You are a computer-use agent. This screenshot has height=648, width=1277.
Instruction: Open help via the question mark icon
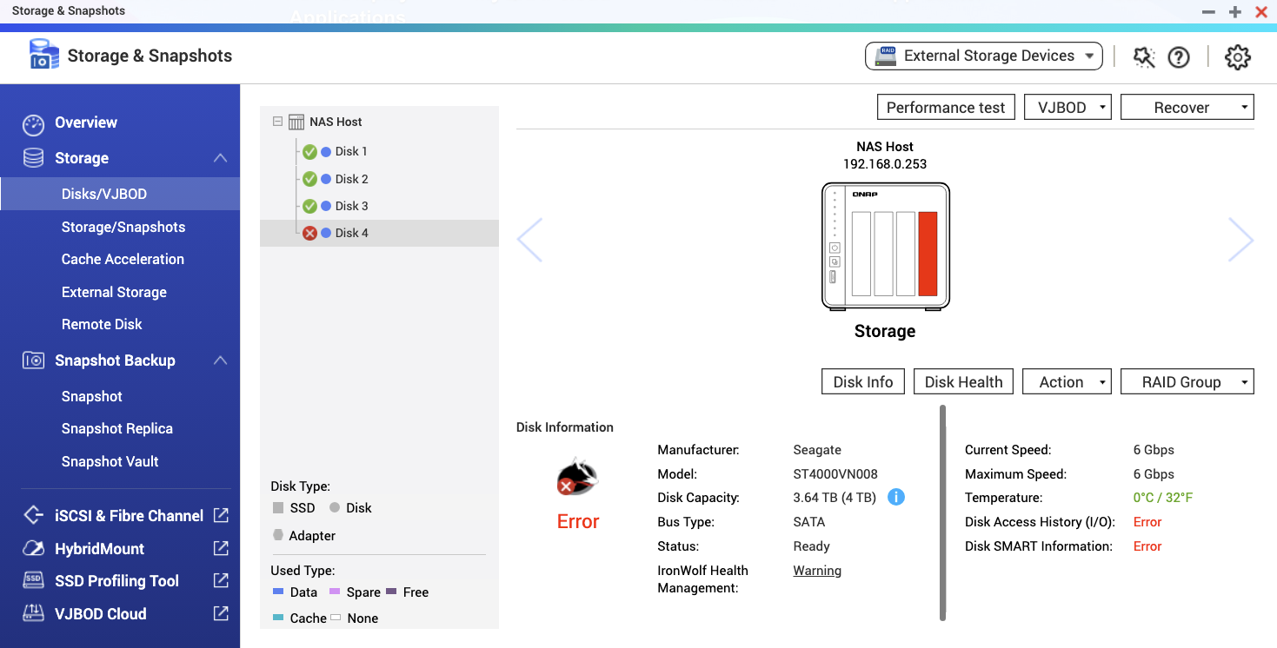point(1179,56)
